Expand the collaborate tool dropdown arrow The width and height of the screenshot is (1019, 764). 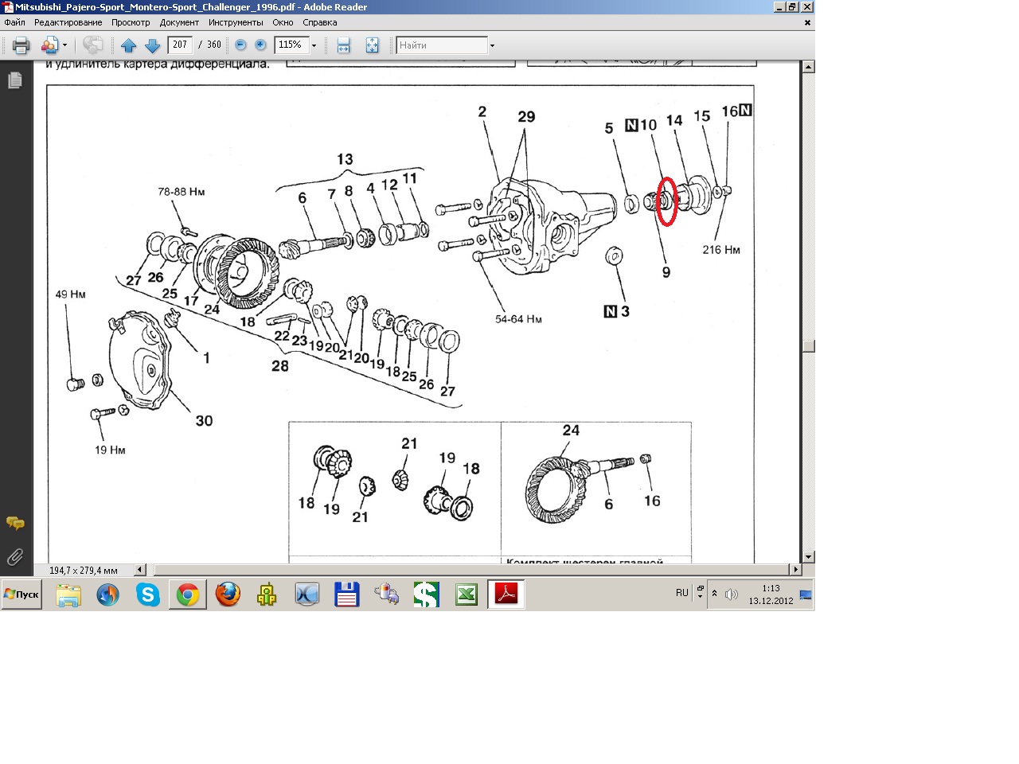click(x=65, y=45)
